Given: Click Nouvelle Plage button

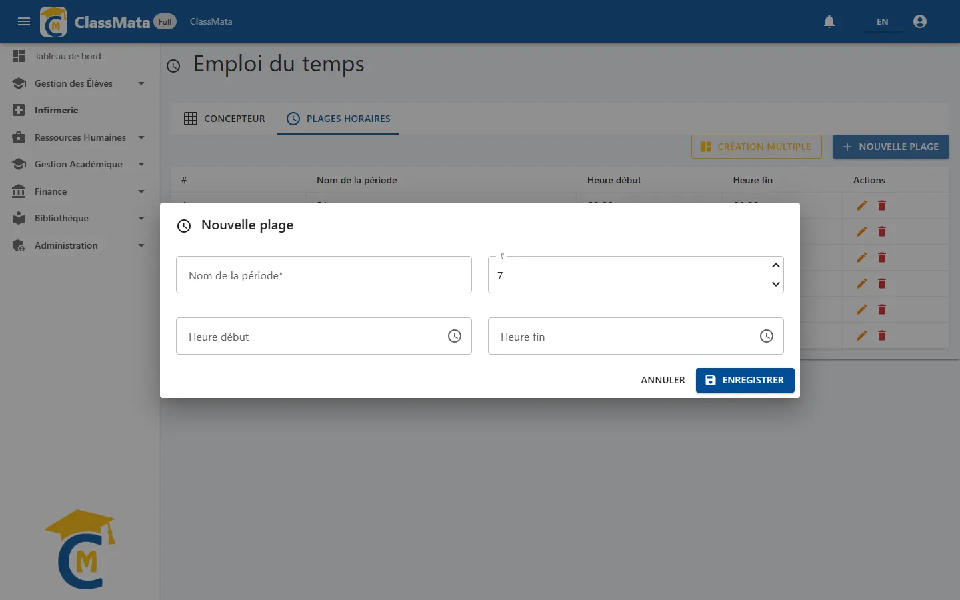Looking at the screenshot, I should (891, 147).
